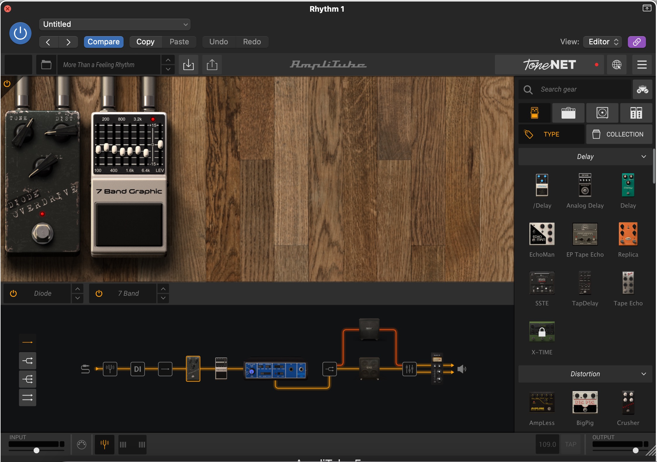Screen dimensions: 657x462
Task: Click the LEV slider on 7 Band Graphic
Action: [160, 144]
